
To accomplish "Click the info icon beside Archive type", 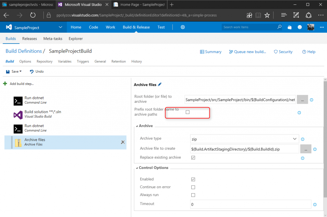I will click(302, 139).
